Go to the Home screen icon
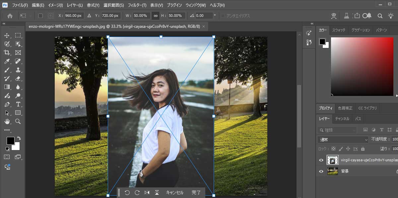The width and height of the screenshot is (398, 198). click(10, 16)
